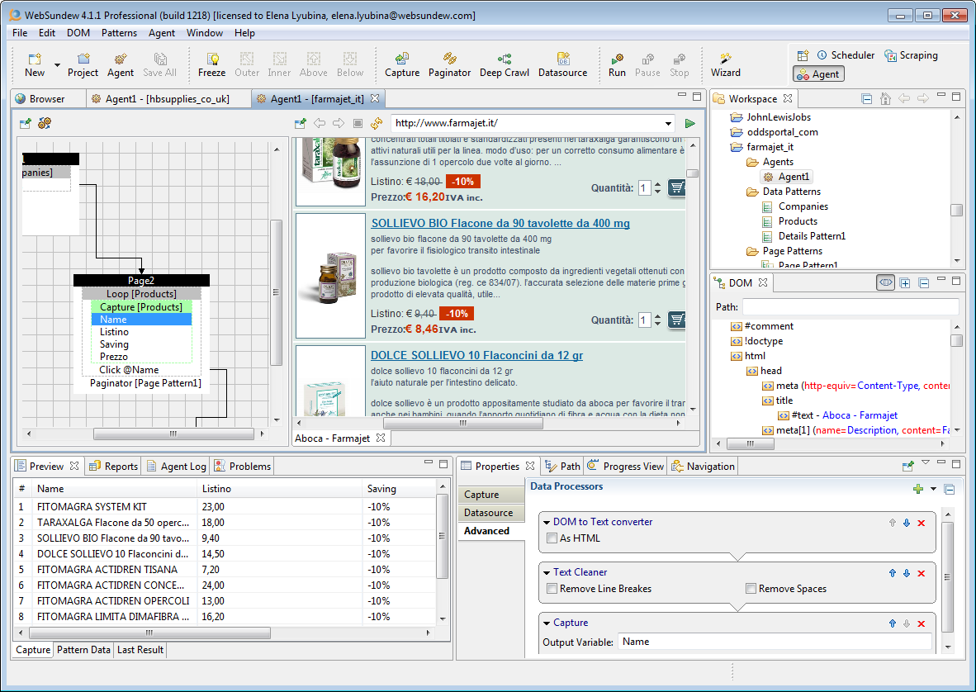Viewport: 976px width, 692px height.
Task: Select Agent1 in the workspace tree
Action: coord(787,177)
